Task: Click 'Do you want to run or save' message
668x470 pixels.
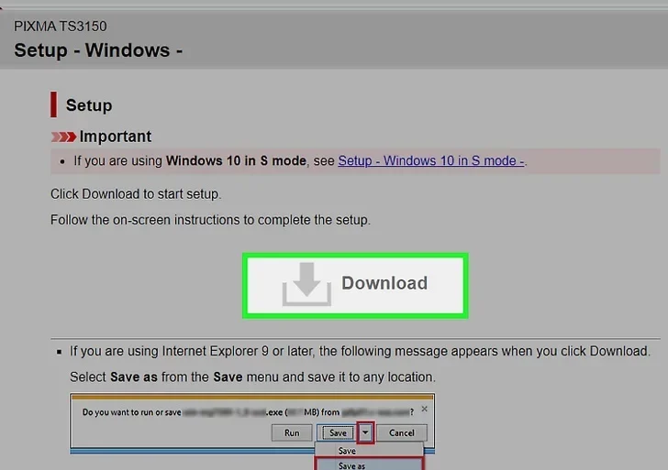Action: click(x=248, y=412)
